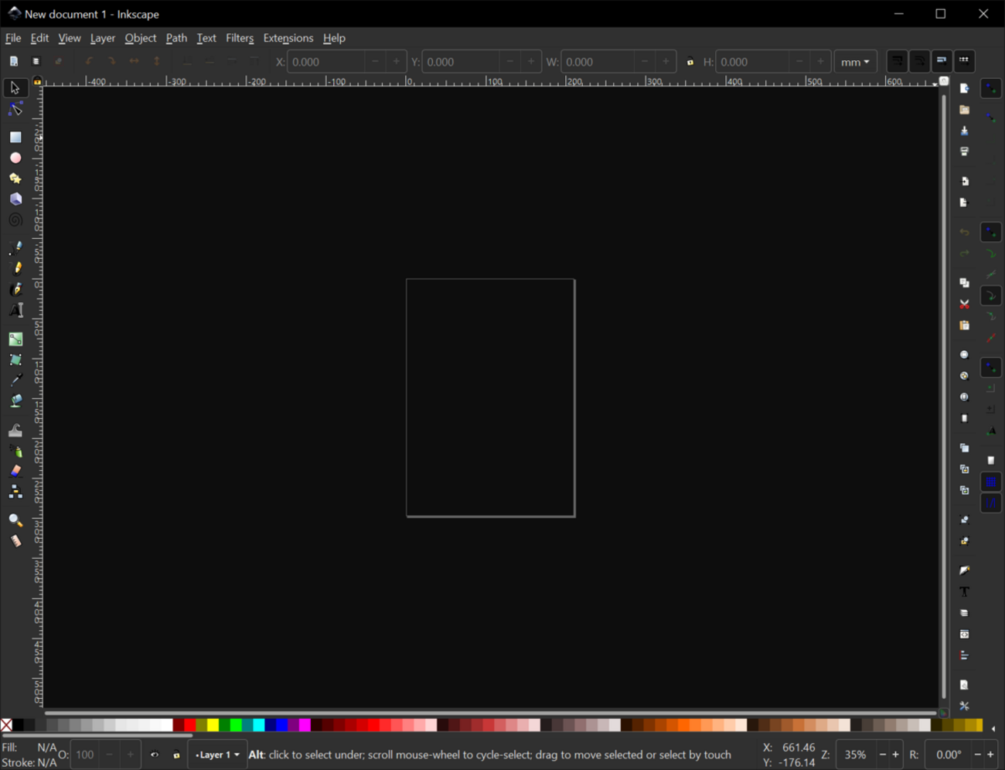Select the Node editing tool

[15, 110]
